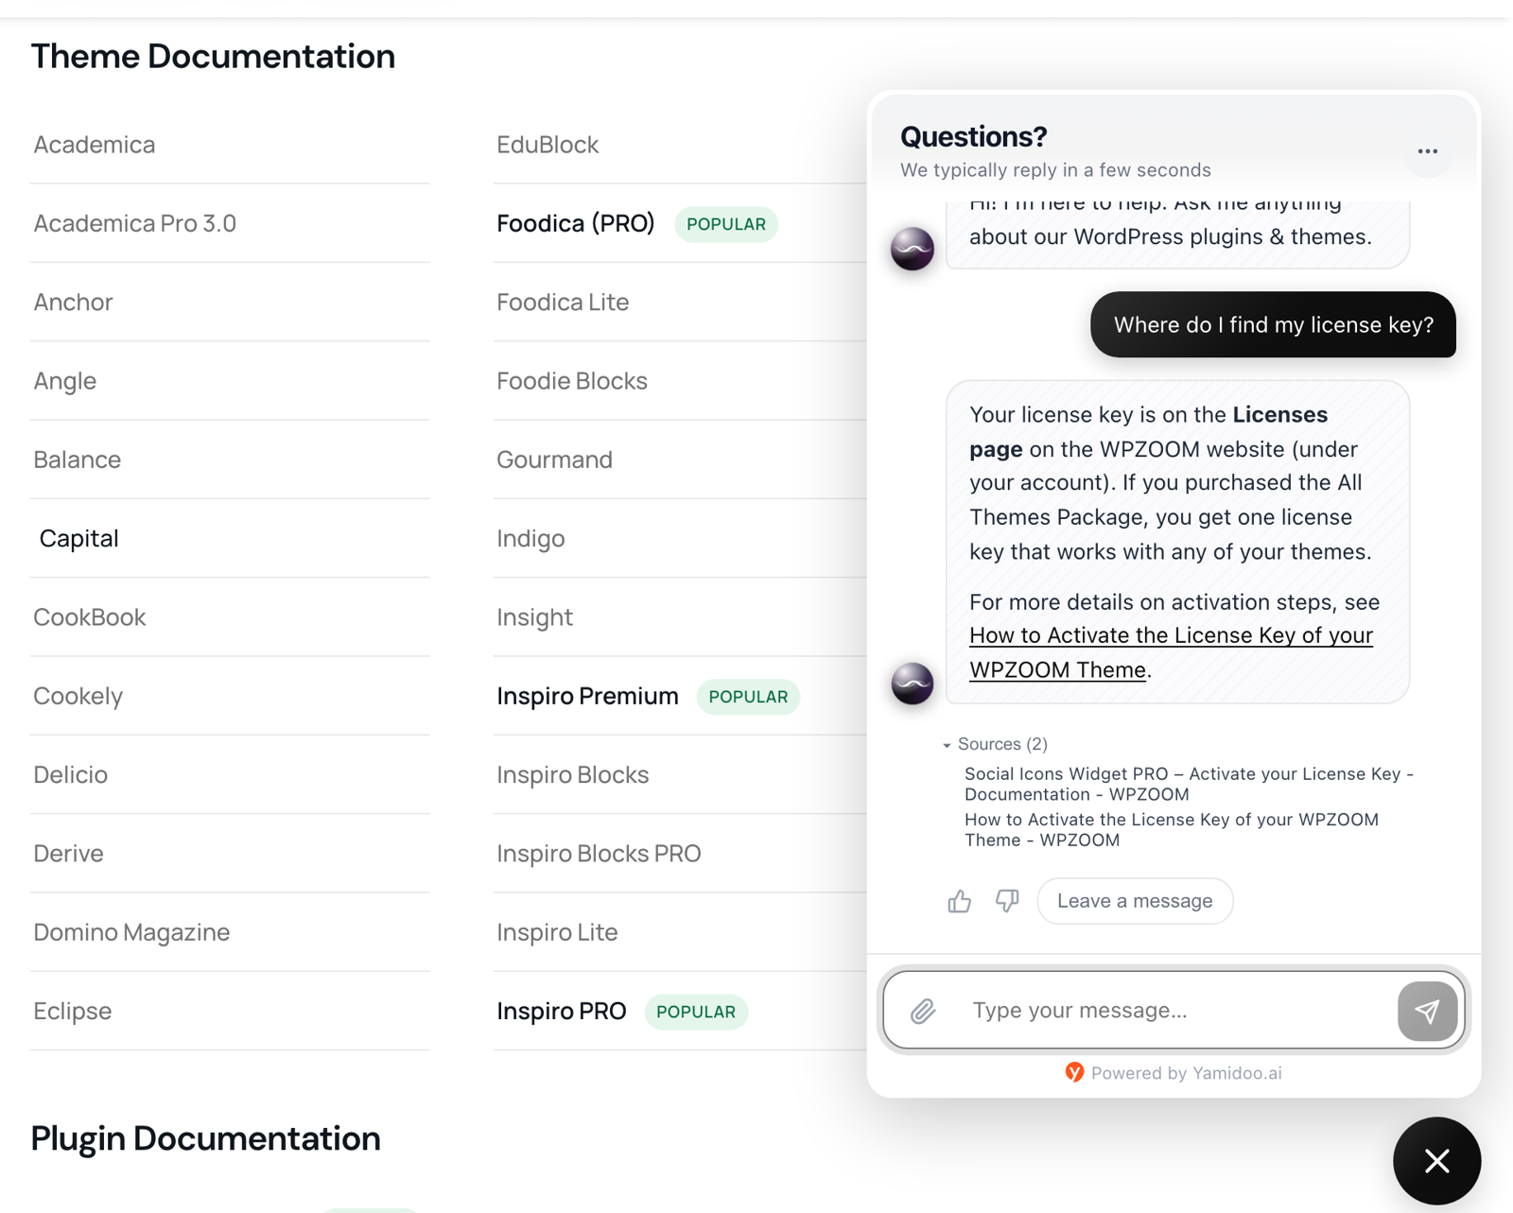
Task: Open Balance theme documentation
Action: coord(78,459)
